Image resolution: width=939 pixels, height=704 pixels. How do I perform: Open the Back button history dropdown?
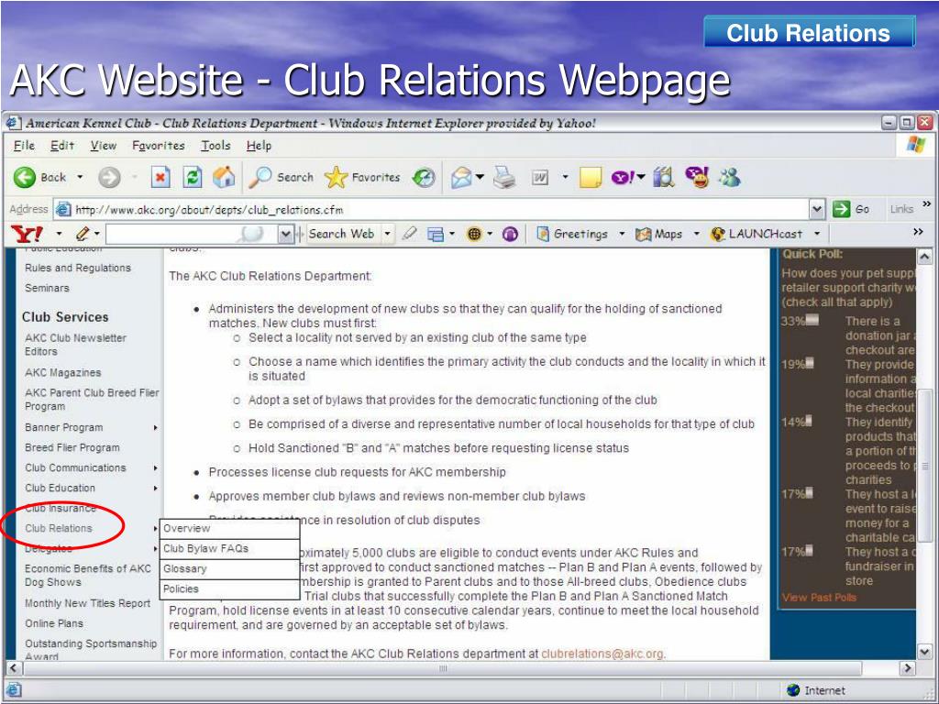[80, 177]
